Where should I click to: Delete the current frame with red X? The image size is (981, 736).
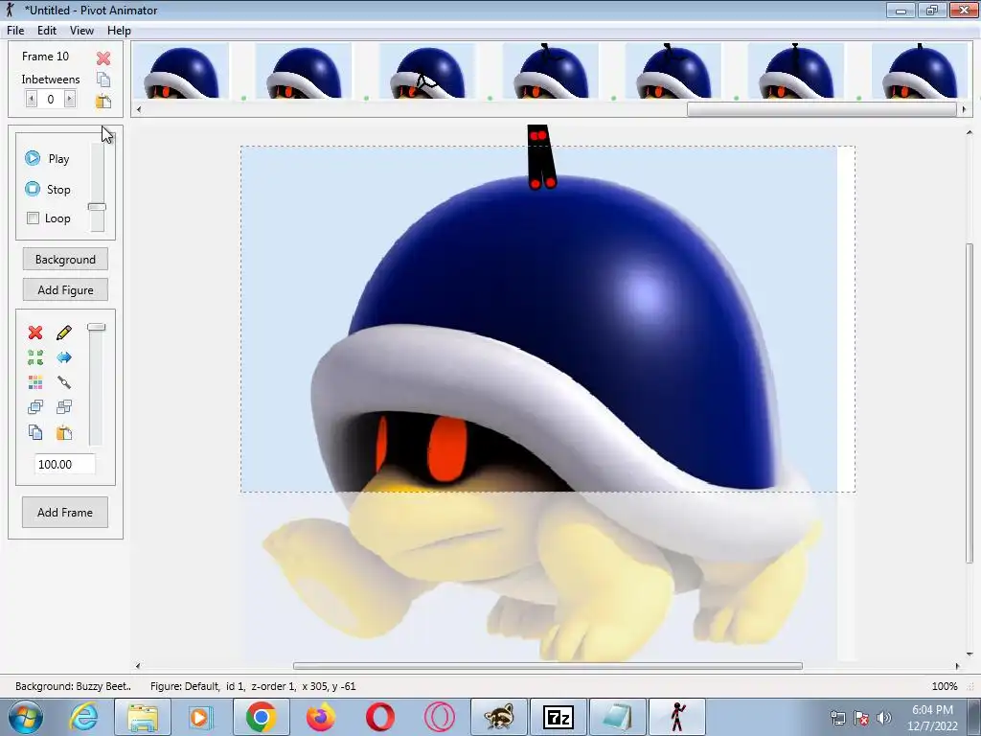[103, 58]
